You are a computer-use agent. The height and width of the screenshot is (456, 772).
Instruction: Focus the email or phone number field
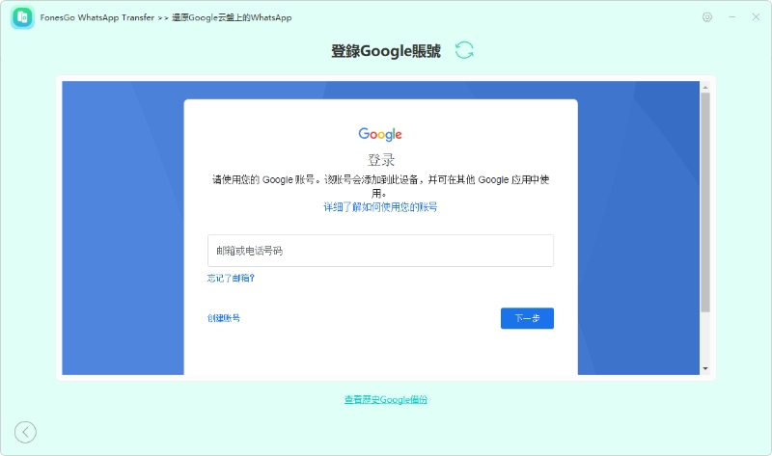[x=380, y=251]
